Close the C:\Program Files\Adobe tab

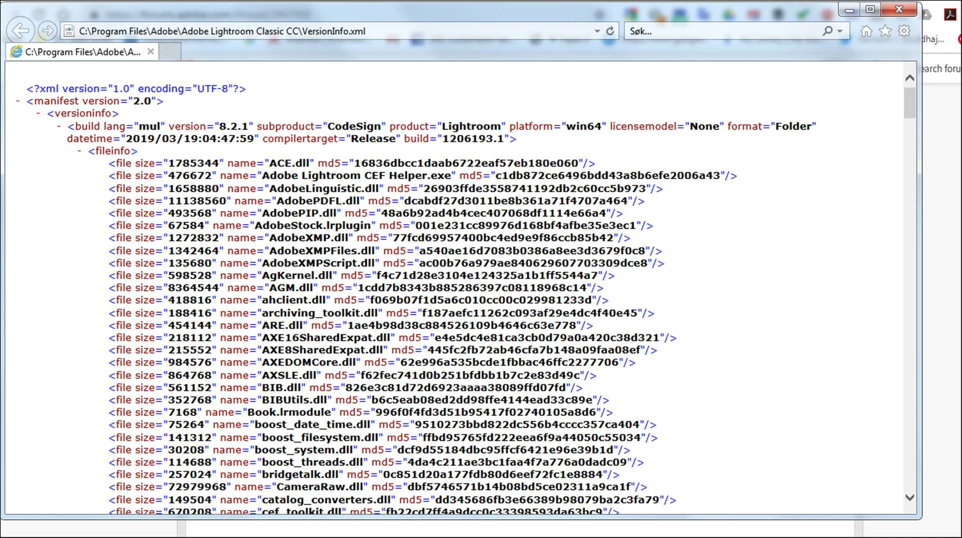(x=150, y=52)
